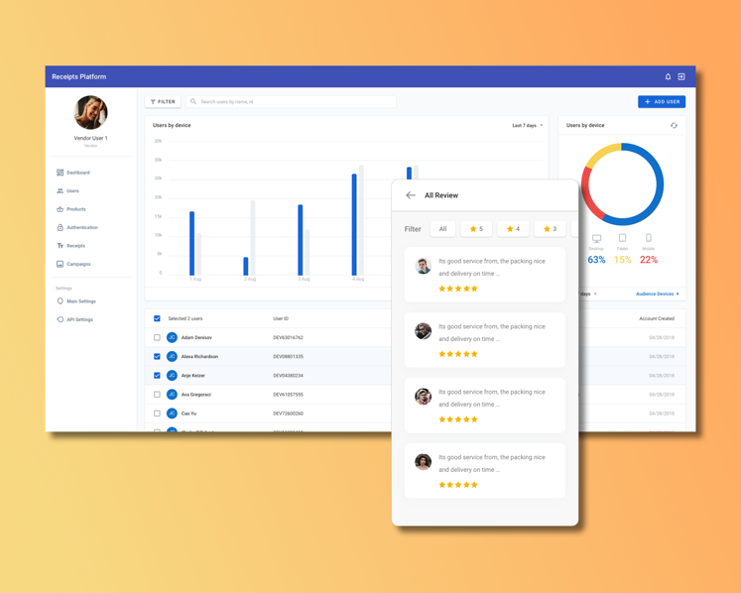
Task: Open the Audience Devices dropdown
Action: point(657,294)
